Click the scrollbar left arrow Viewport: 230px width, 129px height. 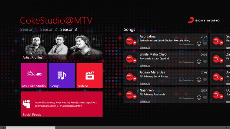point(3,128)
